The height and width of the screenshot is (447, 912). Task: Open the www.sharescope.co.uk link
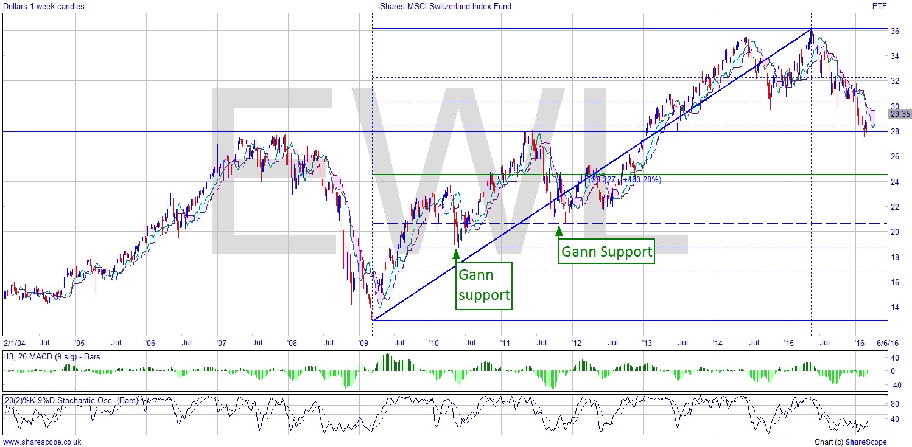(x=41, y=442)
